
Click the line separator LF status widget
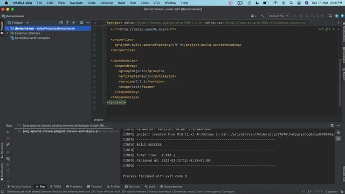(309, 192)
